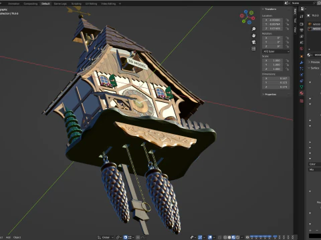Lock the Location Y axis padlock
The width and height of the screenshot is (321, 240).
click(287, 24)
